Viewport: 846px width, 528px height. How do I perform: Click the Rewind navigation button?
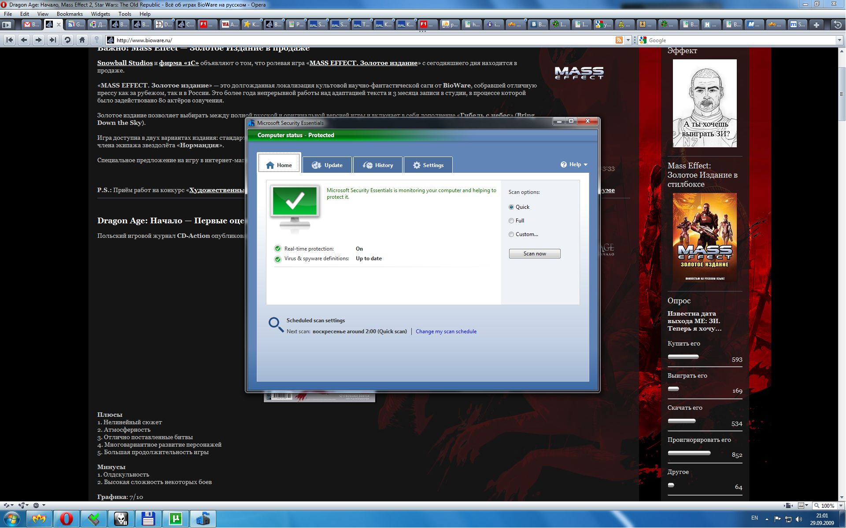click(10, 40)
